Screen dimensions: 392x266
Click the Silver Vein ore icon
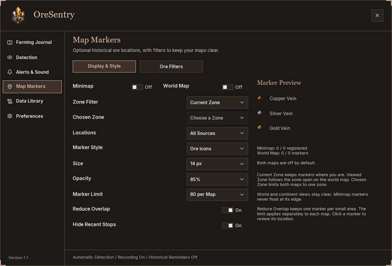click(x=259, y=113)
